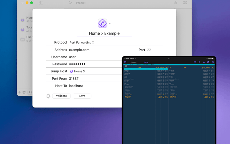The image size is (230, 144).
Task: Select /scratch in the left panel
Action: 126,85
